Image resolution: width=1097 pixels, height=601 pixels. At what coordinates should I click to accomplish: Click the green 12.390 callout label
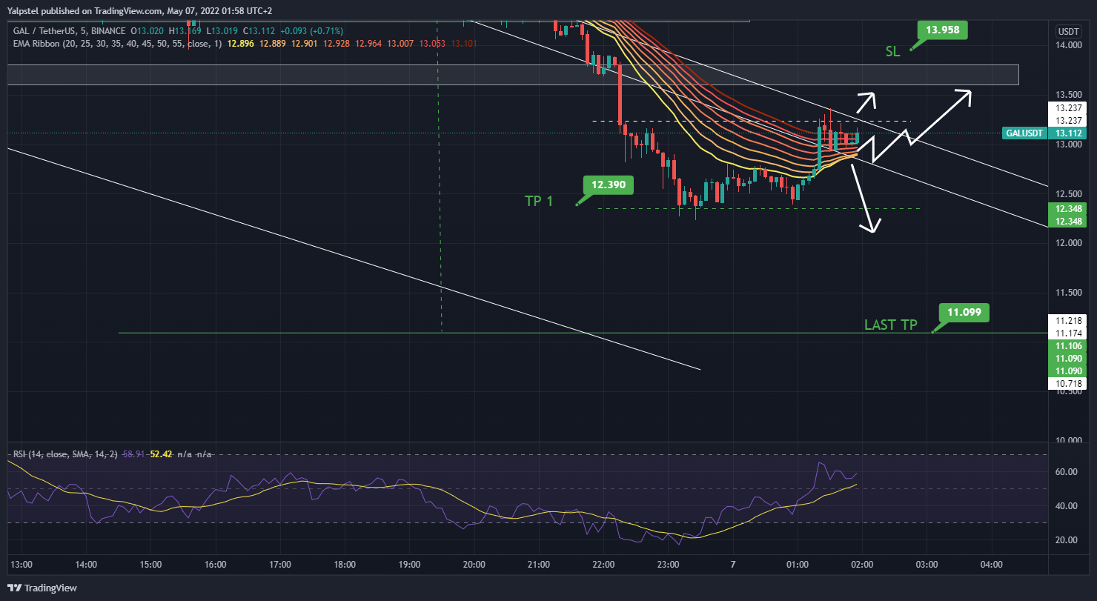608,185
